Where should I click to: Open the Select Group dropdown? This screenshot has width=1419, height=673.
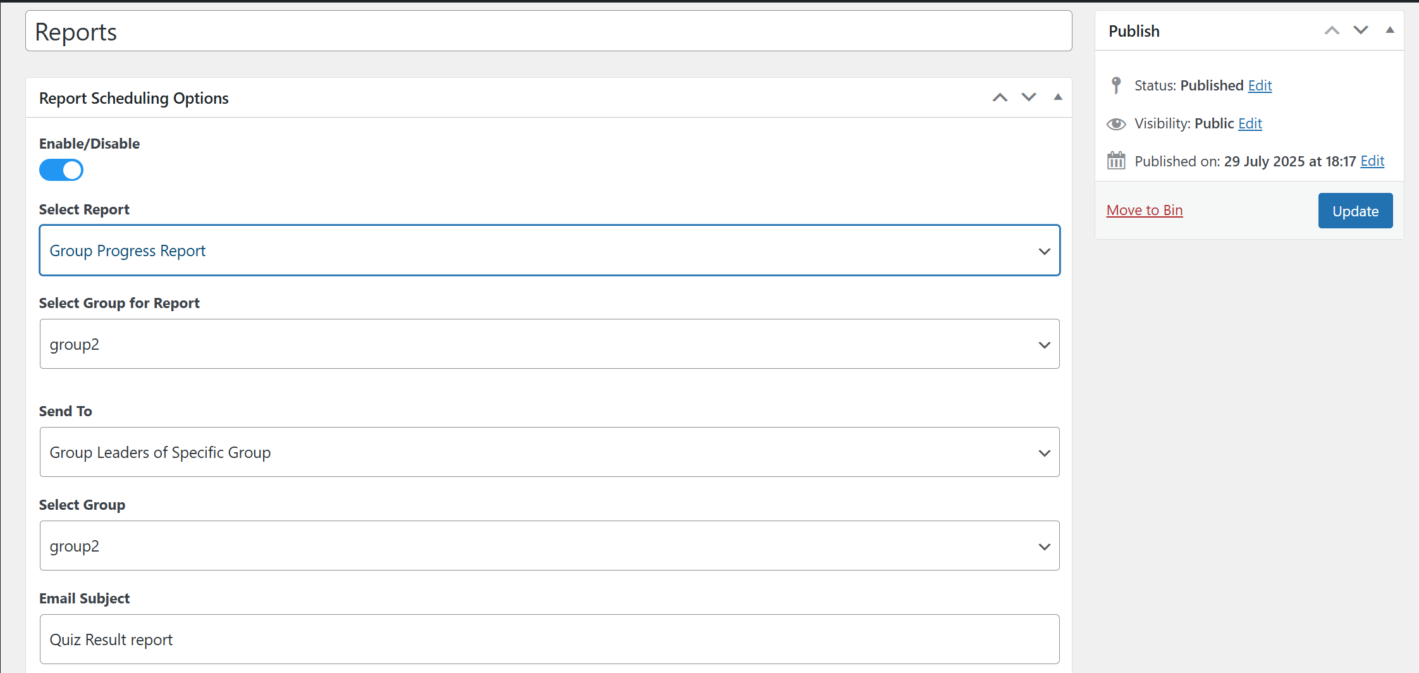tap(550, 546)
